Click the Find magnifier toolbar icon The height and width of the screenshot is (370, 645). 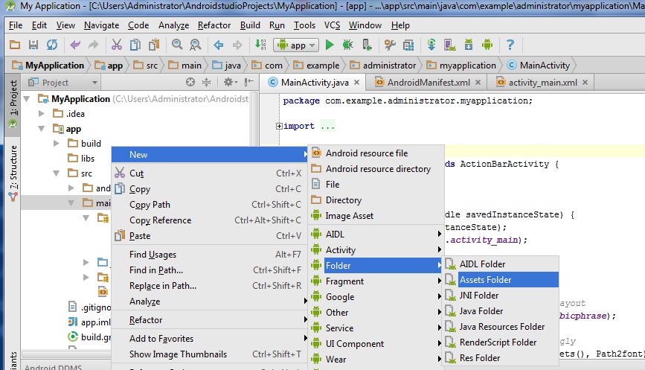176,45
